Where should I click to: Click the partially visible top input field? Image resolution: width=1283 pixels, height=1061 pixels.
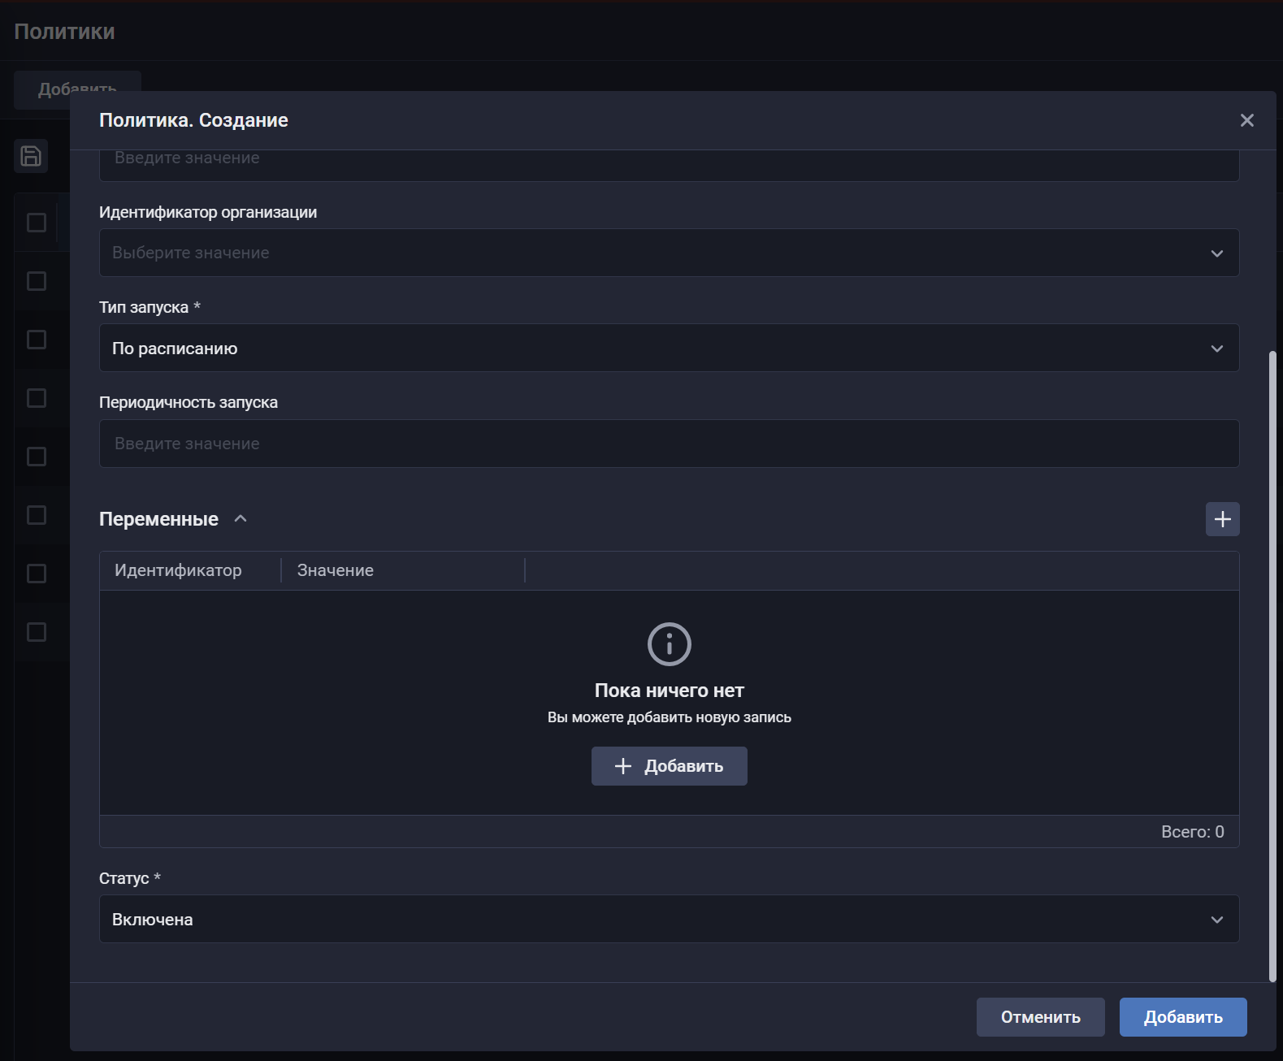pyautogui.click(x=668, y=164)
